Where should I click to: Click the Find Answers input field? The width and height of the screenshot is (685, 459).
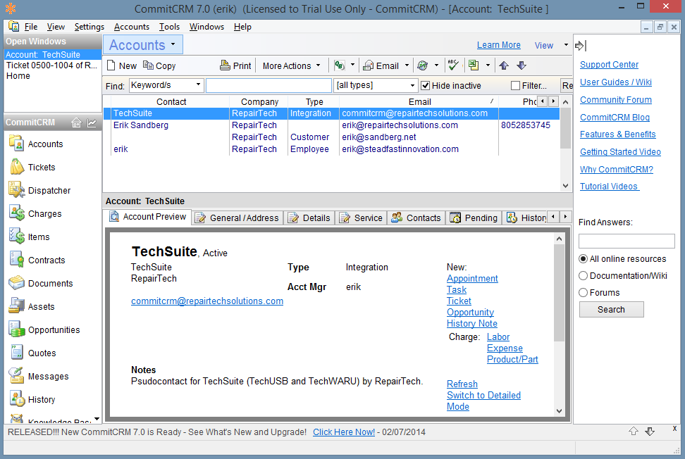pos(627,241)
